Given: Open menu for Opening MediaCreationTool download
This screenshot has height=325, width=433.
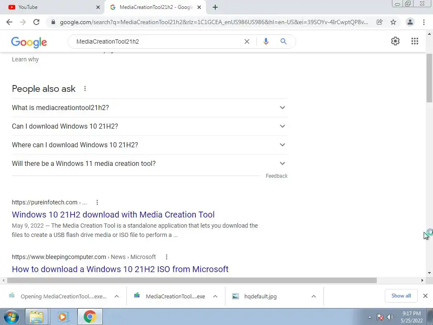Looking at the screenshot, I should pyautogui.click(x=117, y=296).
